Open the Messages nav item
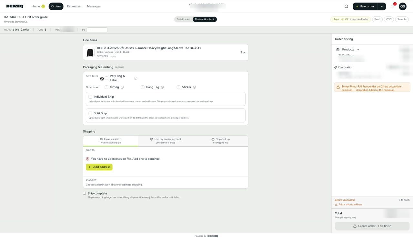 [94, 6]
